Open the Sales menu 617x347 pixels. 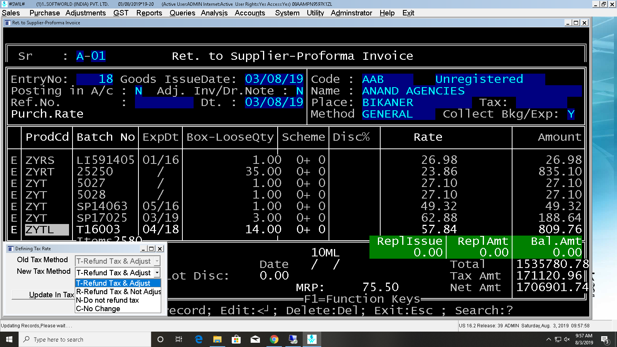pos(11,13)
